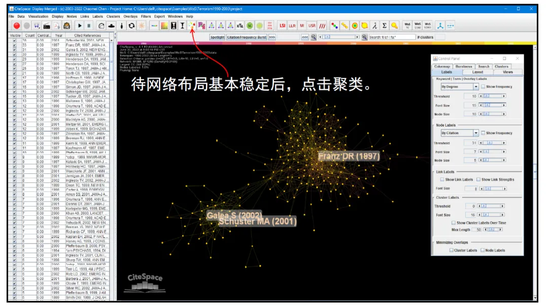The height and width of the screenshot is (306, 548).
Task: Click the orange starburst layout icon
Action: (x=142, y=25)
